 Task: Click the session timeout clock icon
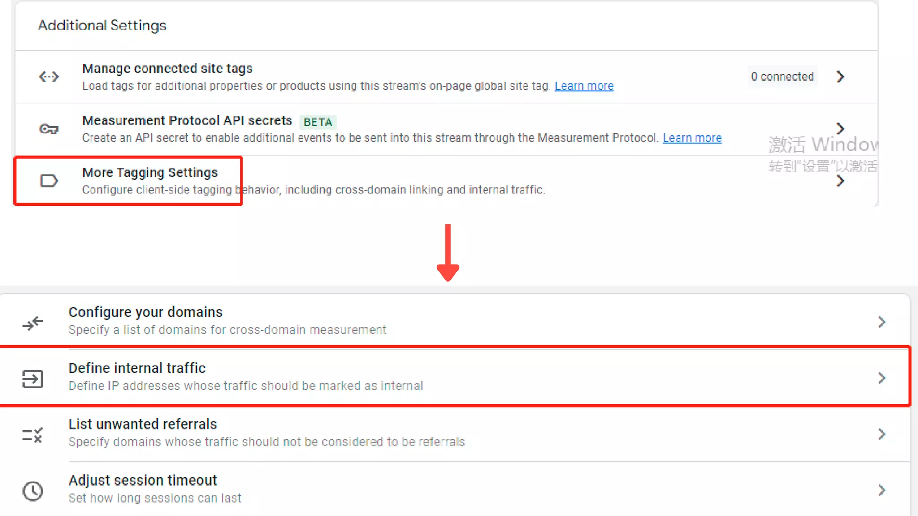(x=33, y=491)
